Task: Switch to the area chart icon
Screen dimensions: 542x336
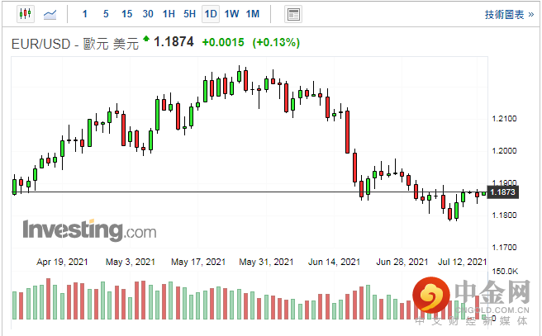Action: pos(51,14)
